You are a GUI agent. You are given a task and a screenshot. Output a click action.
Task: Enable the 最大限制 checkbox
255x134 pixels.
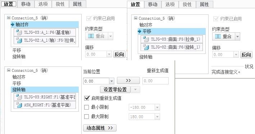(x=87, y=116)
